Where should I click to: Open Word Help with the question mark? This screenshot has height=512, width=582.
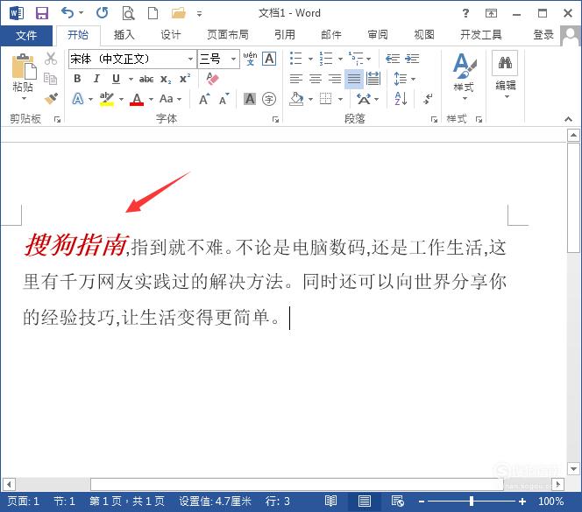465,13
